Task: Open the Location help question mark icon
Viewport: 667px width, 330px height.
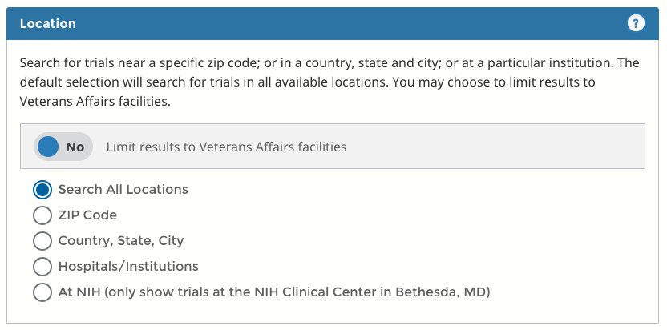Action: pos(636,23)
